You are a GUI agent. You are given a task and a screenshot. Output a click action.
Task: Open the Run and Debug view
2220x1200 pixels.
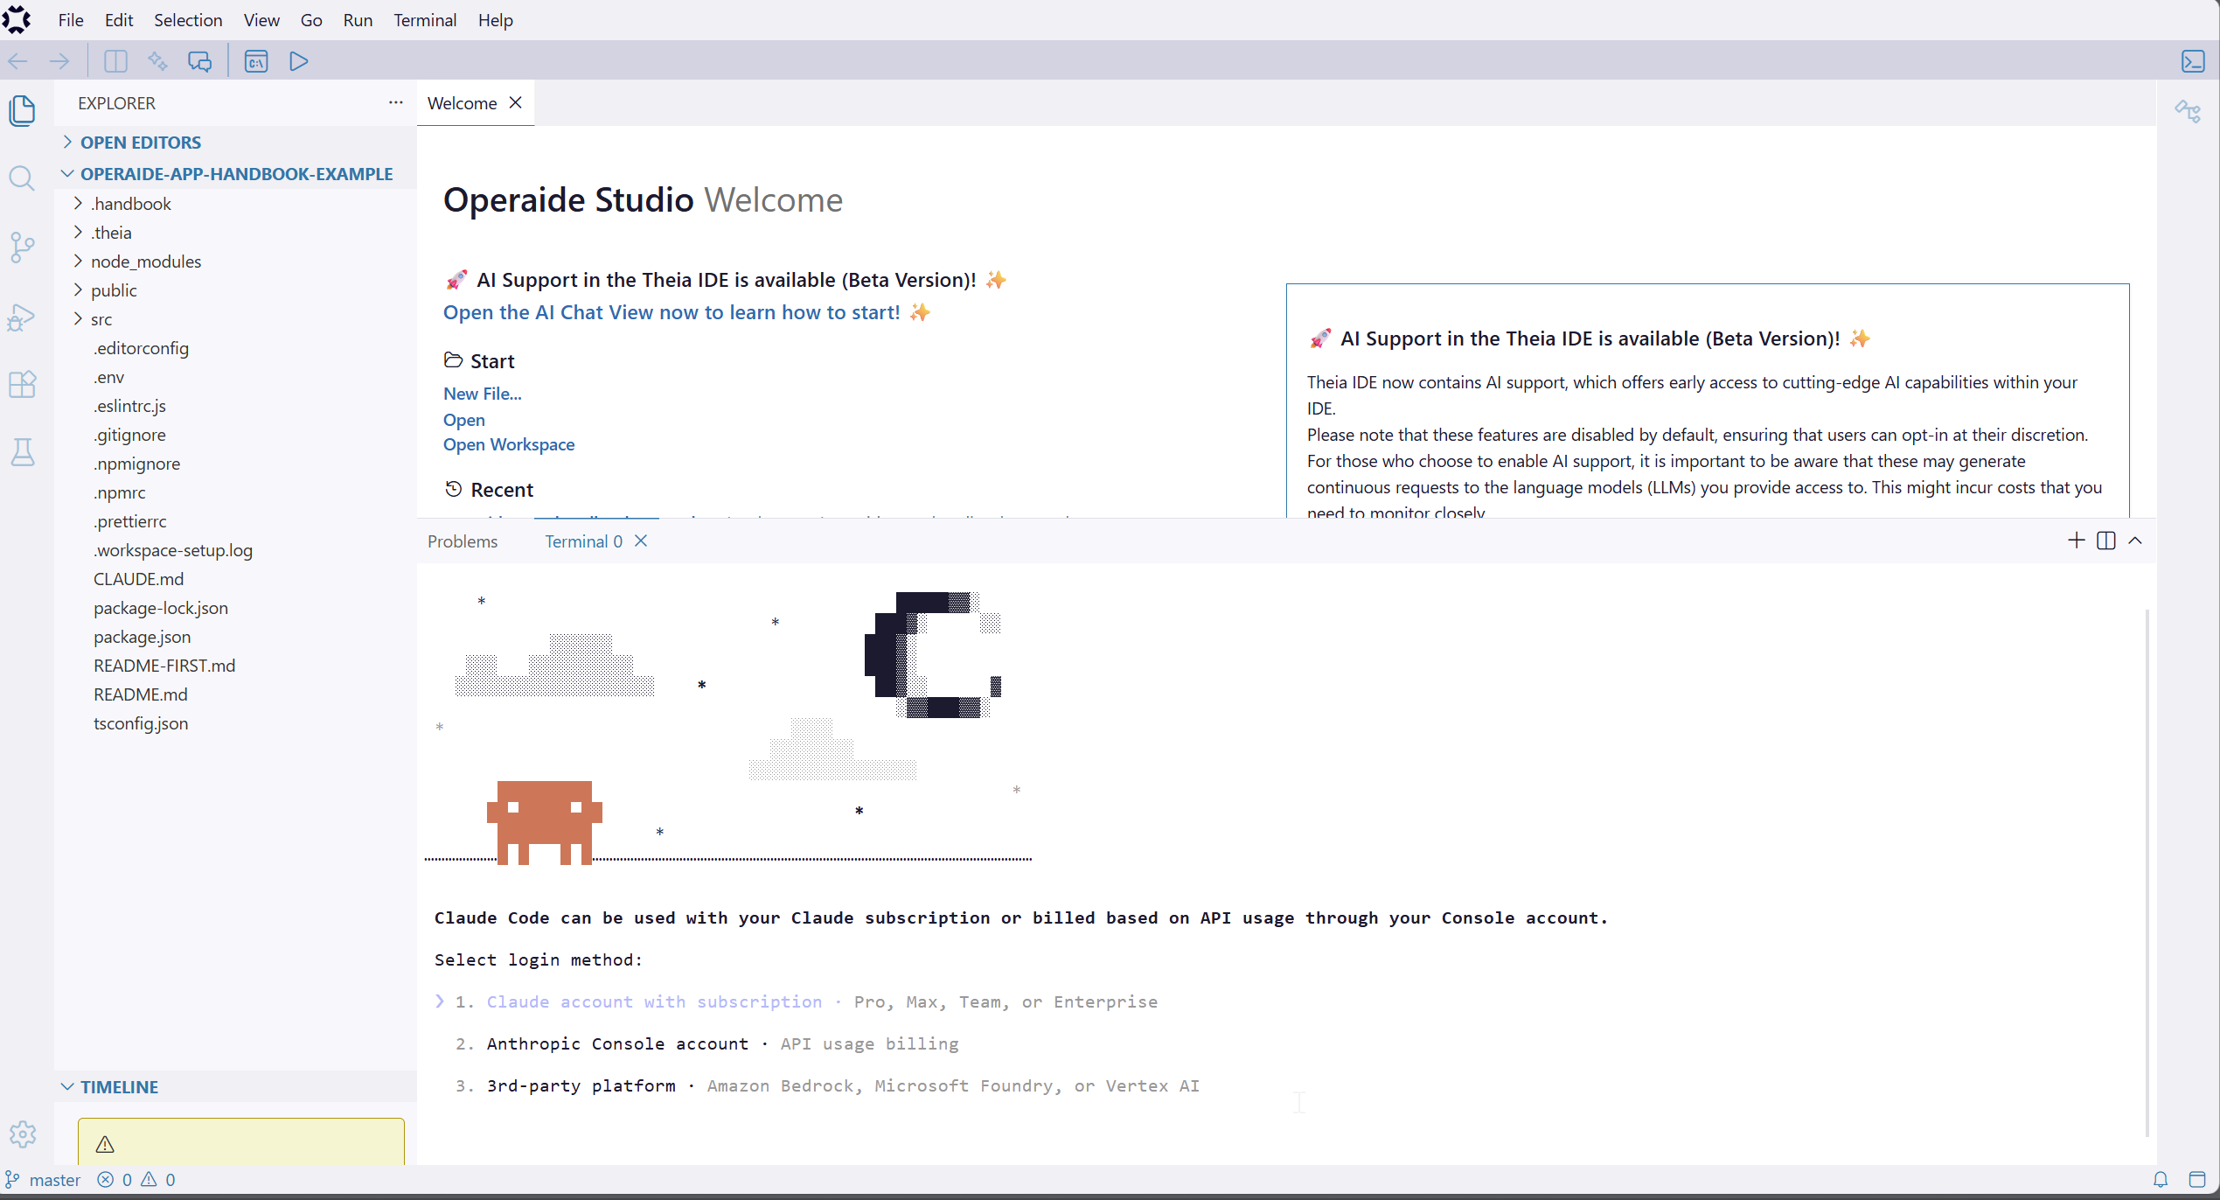tap(23, 317)
